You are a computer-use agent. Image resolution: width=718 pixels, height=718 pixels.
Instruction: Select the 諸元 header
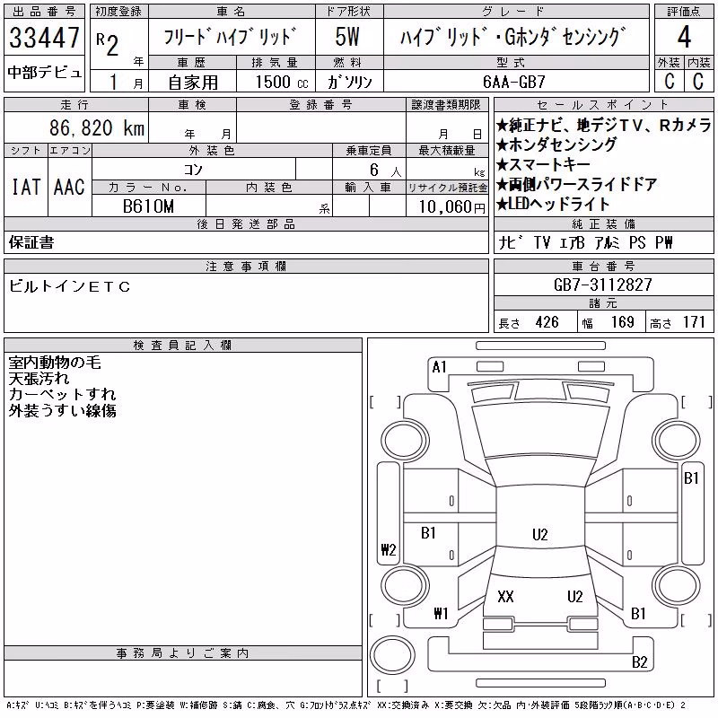(603, 303)
